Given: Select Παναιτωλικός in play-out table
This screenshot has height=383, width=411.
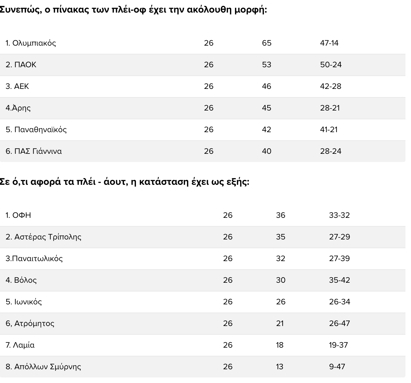Looking at the screenshot, I should pos(34,258).
